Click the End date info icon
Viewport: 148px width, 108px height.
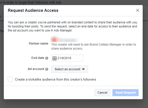pyautogui.click(x=47, y=58)
